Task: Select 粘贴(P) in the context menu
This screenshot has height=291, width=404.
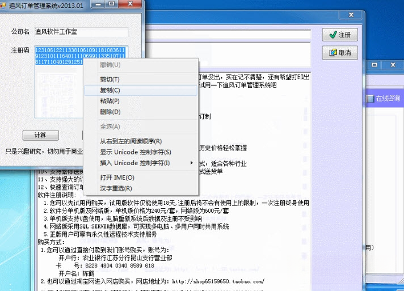Action: [141, 101]
